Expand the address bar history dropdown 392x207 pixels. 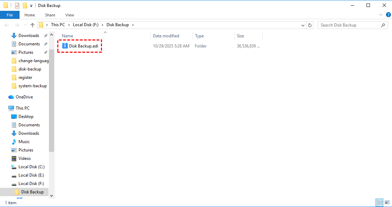tap(303, 25)
